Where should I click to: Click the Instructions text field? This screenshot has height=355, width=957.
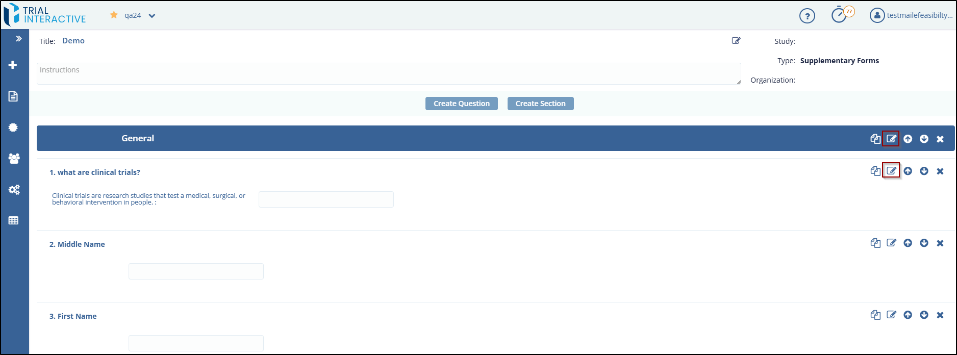point(388,74)
